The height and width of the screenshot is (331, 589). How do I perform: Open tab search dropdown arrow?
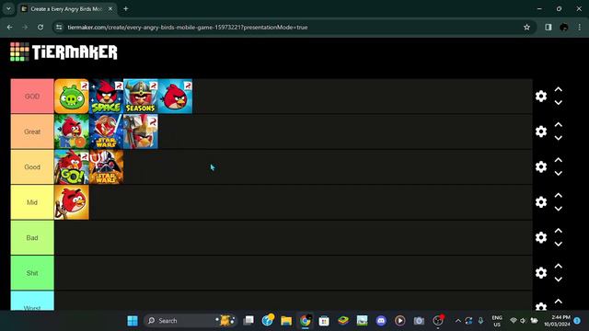[8, 8]
